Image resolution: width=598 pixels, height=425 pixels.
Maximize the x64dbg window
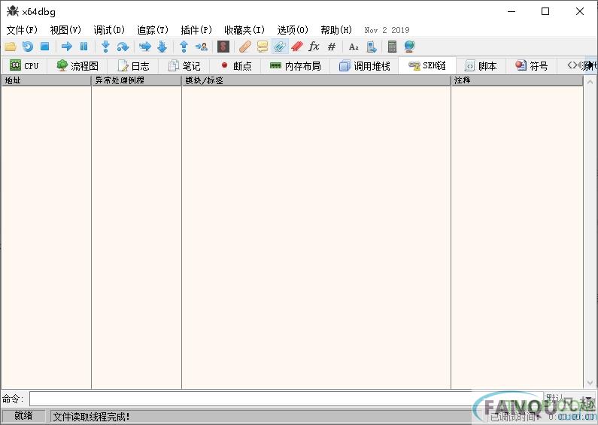545,11
